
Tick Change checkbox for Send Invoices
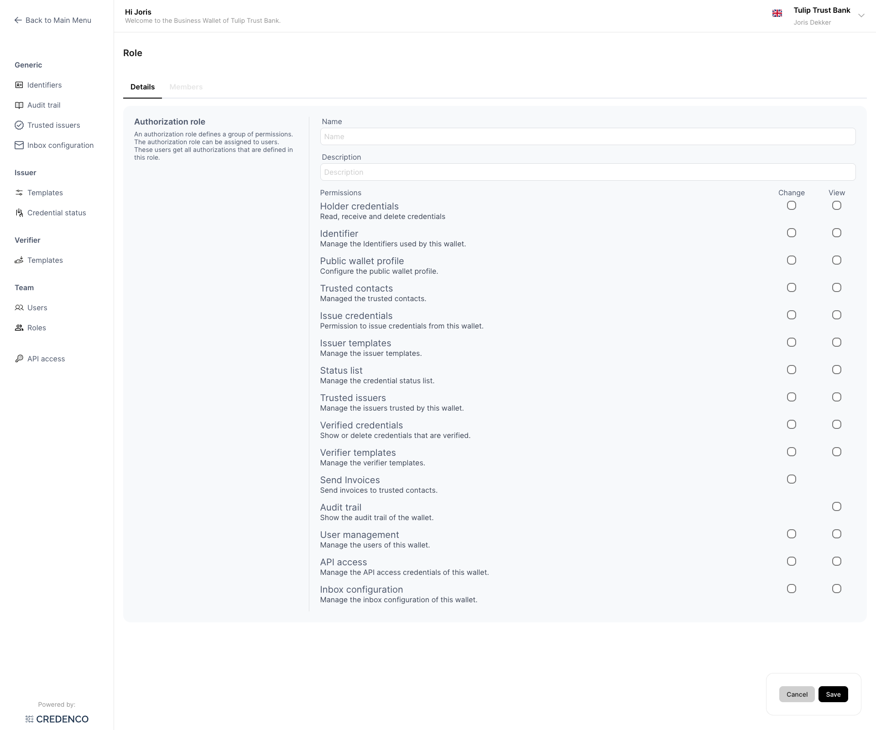point(792,479)
